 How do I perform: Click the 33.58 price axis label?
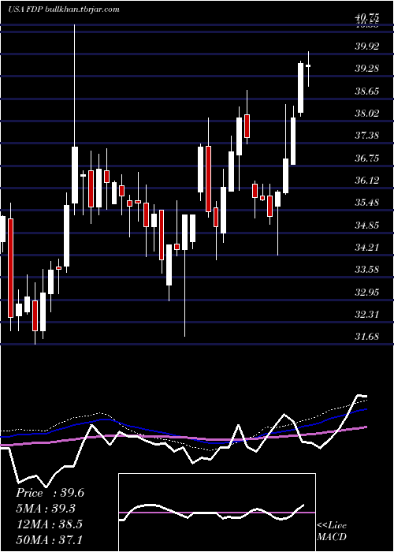pyautogui.click(x=367, y=270)
